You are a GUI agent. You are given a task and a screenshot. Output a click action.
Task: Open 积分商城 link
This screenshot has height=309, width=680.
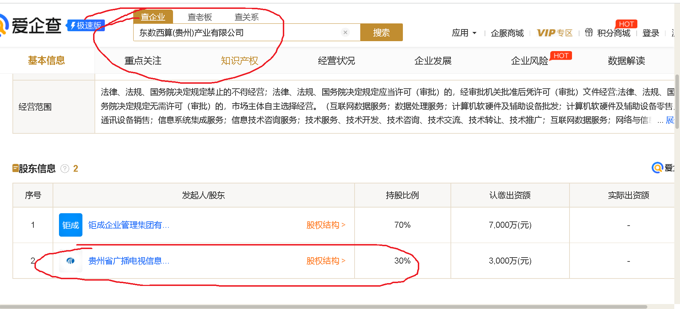coord(614,33)
